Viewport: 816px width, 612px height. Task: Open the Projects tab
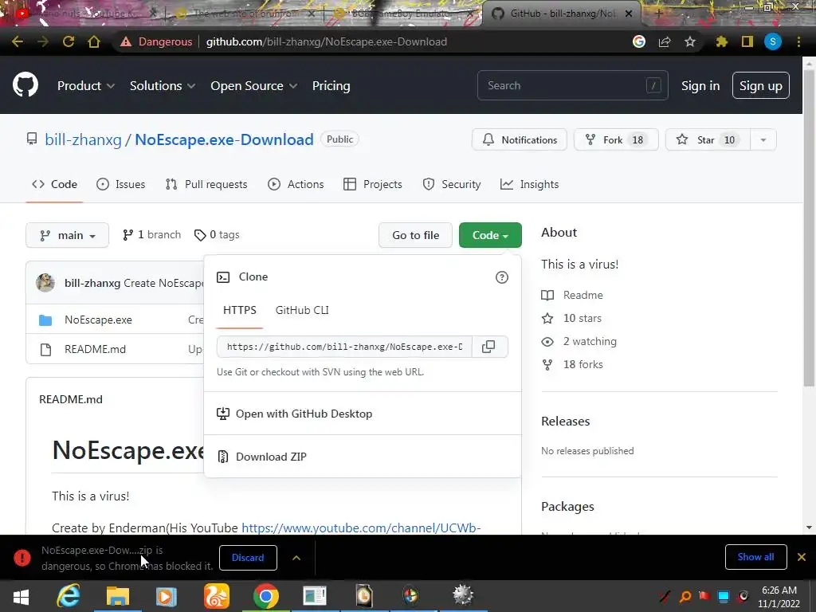point(373,184)
